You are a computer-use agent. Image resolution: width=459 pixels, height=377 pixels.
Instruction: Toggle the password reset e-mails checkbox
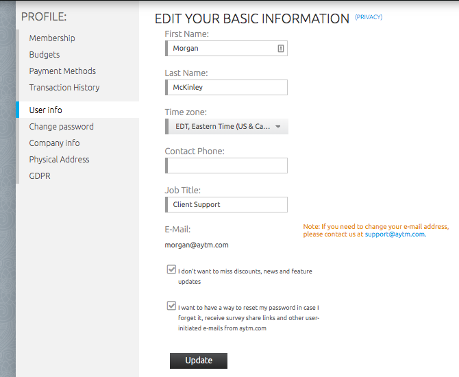172,306
